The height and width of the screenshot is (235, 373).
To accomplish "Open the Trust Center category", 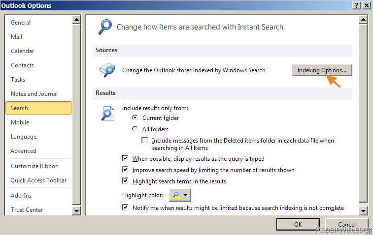I will [x=38, y=209].
